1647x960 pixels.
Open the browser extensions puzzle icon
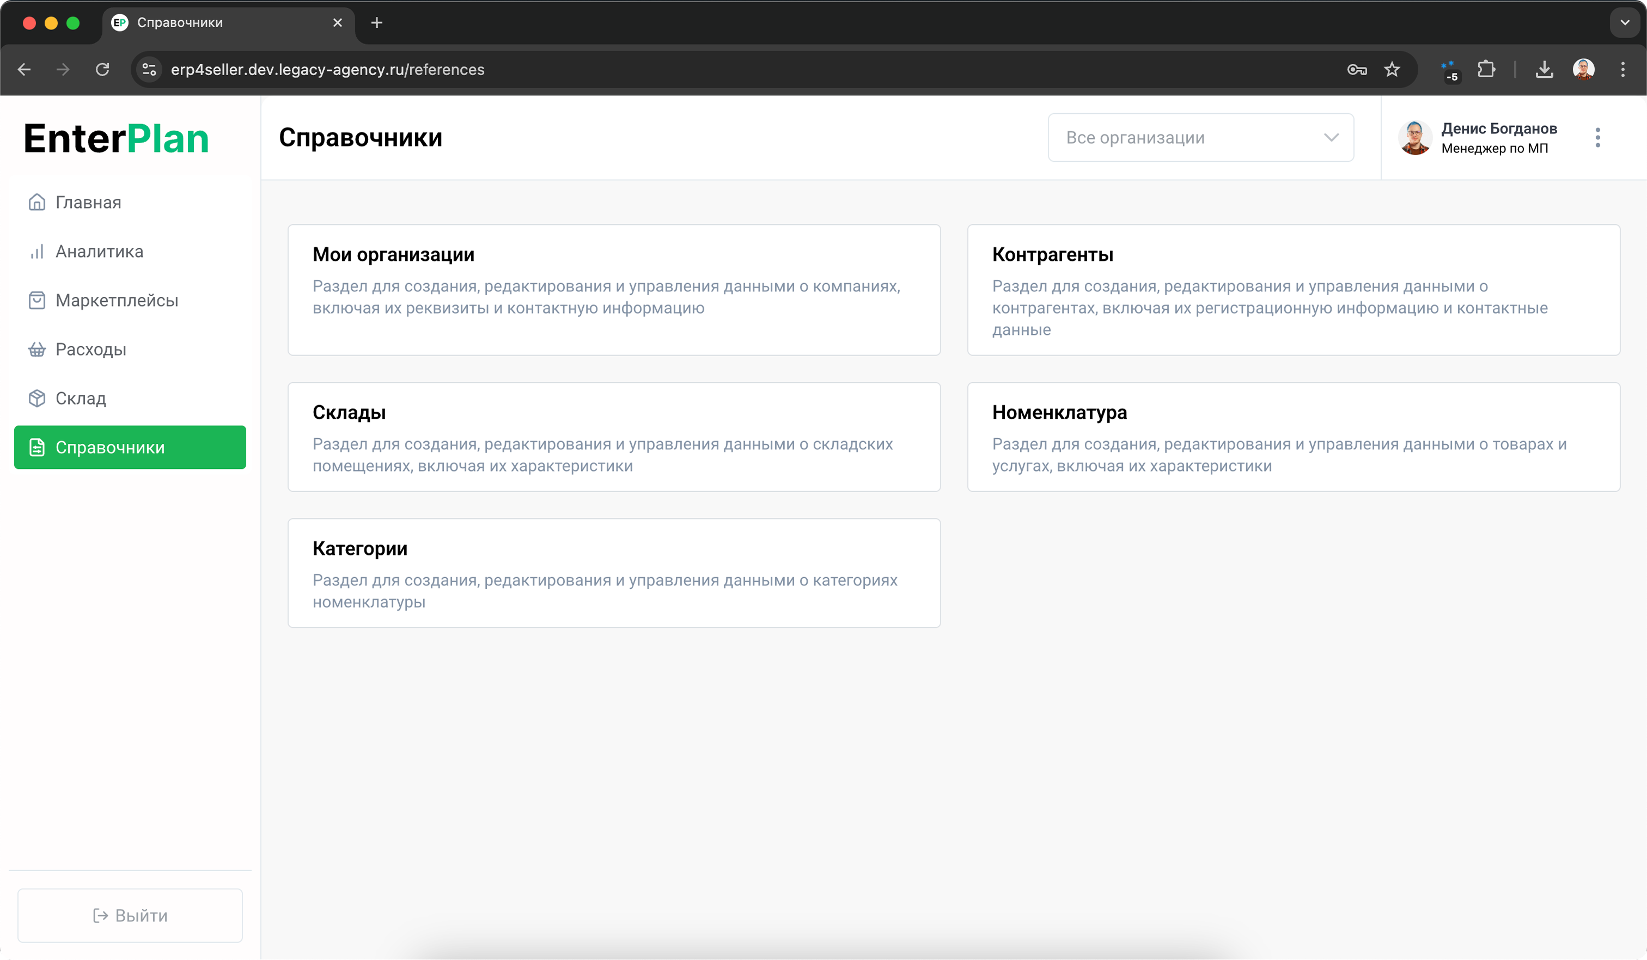coord(1486,69)
